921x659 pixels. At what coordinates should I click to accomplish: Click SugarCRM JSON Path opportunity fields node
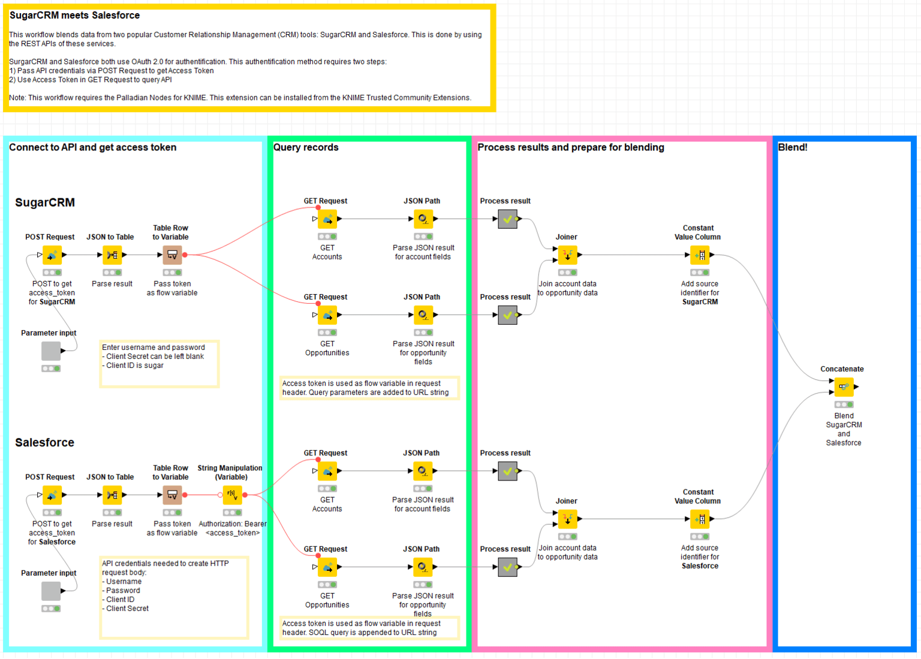click(x=423, y=315)
